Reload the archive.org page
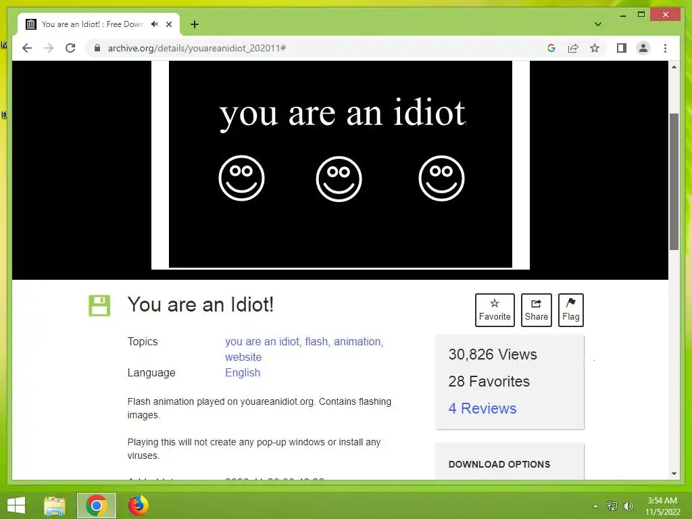The image size is (692, 519). (70, 48)
